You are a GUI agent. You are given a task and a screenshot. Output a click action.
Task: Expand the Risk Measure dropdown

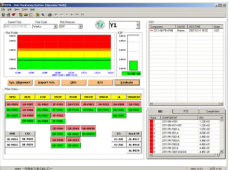click(80, 26)
